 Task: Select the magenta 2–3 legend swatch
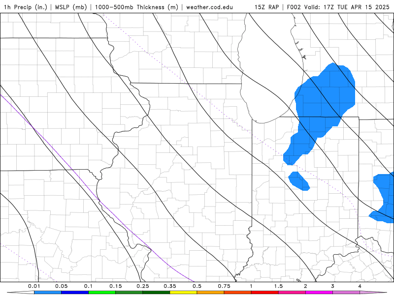coord(319,293)
